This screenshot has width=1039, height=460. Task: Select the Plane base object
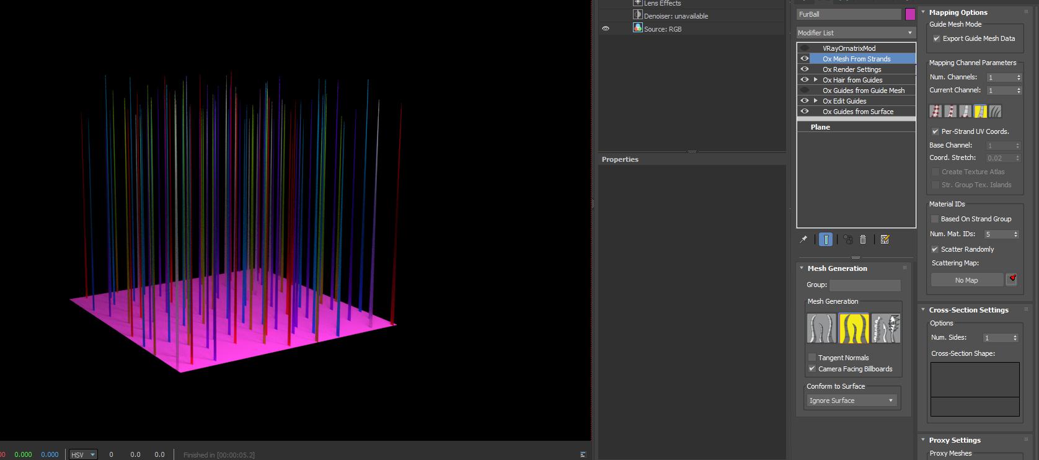pyautogui.click(x=820, y=127)
